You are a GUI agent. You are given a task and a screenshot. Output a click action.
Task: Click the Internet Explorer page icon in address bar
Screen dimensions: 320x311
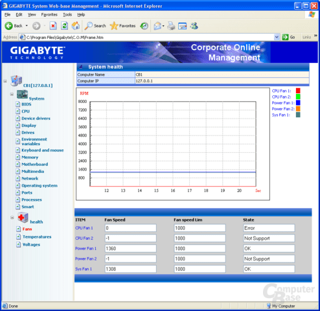click(x=22, y=38)
